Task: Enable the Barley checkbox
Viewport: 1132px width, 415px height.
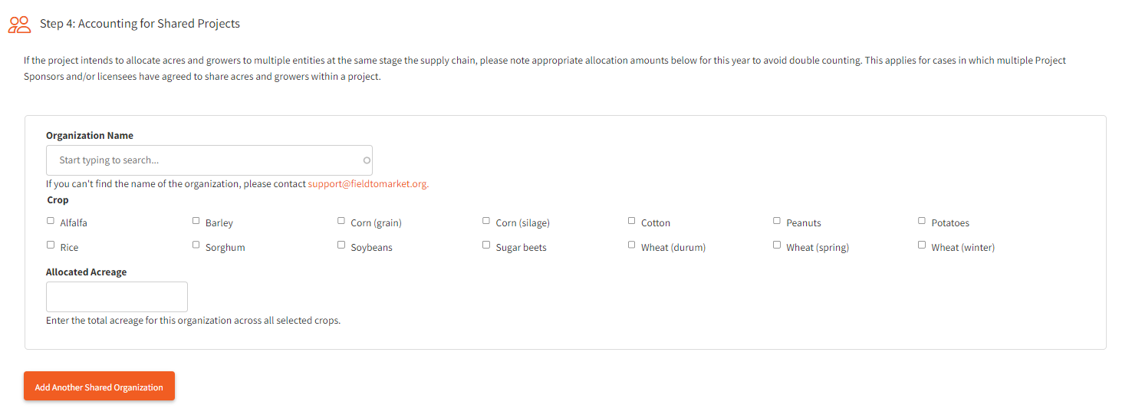Action: [196, 221]
